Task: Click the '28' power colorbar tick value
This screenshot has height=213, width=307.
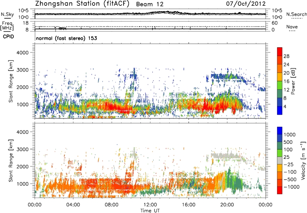Action: point(286,56)
